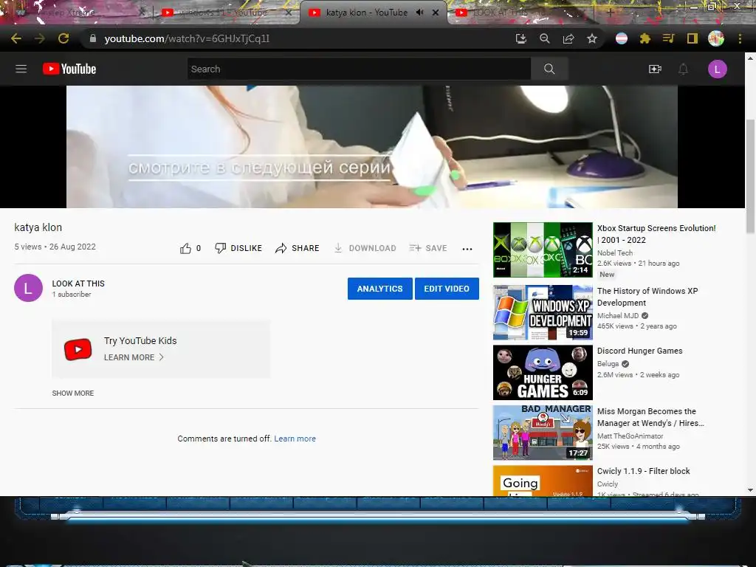Image resolution: width=756 pixels, height=567 pixels.
Task: Open a new browser tab
Action: pyautogui.click(x=610, y=13)
